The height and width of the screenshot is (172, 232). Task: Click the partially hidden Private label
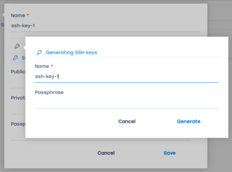(18, 98)
